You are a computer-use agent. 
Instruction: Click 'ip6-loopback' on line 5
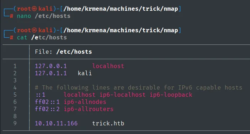pos(171,95)
